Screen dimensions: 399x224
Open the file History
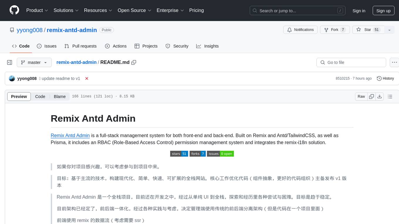pos(385,78)
